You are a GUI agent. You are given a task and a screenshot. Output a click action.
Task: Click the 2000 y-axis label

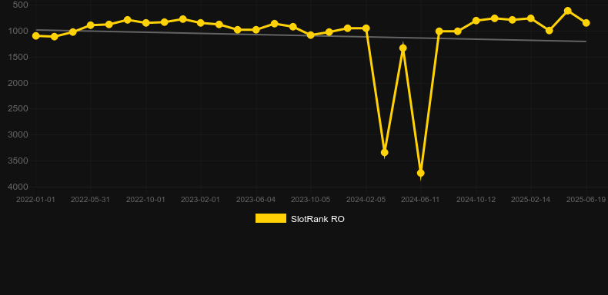tap(18, 83)
